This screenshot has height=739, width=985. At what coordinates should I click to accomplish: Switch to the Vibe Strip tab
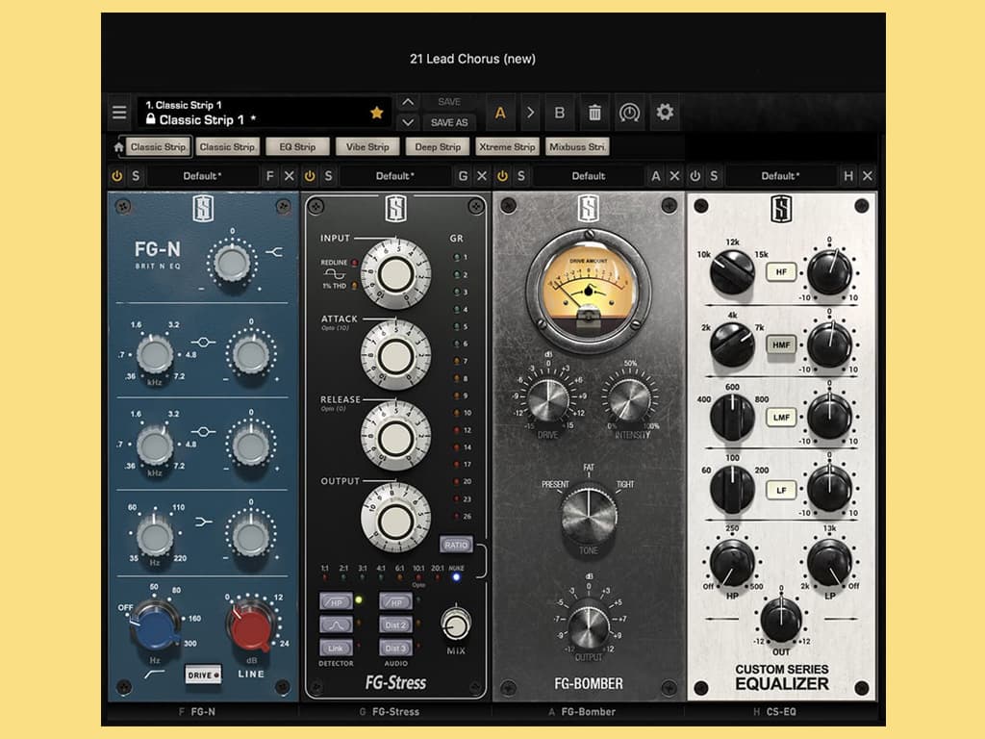[x=367, y=147]
